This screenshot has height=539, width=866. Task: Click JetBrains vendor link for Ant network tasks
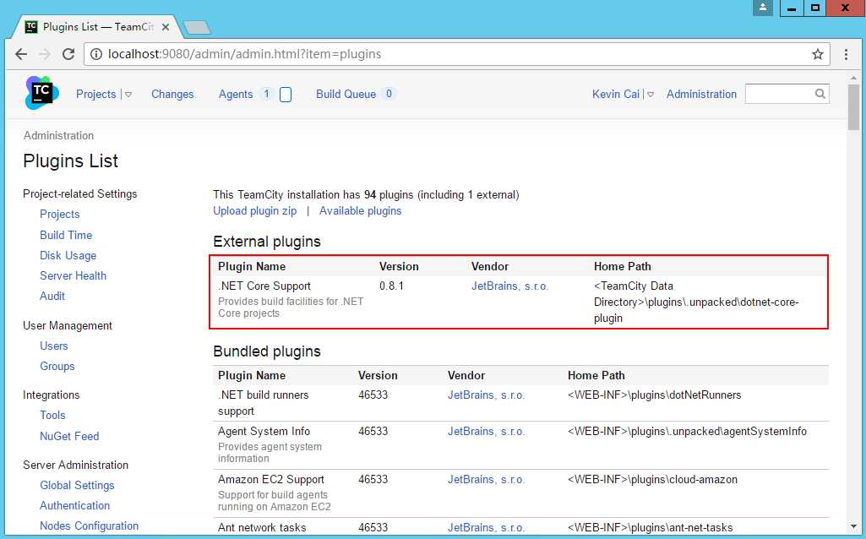click(x=486, y=528)
